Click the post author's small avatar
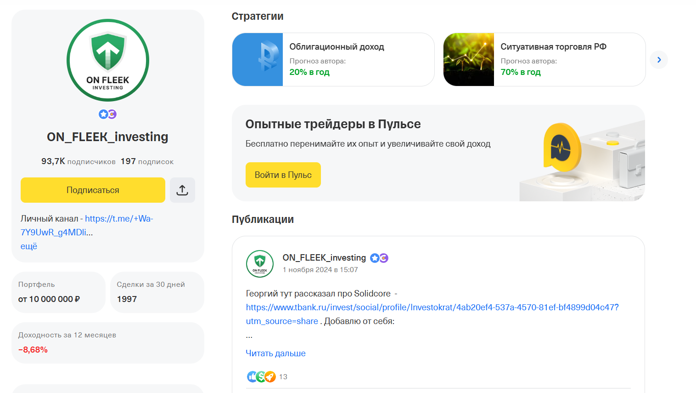Viewport: 696px width, 393px height. click(x=260, y=264)
